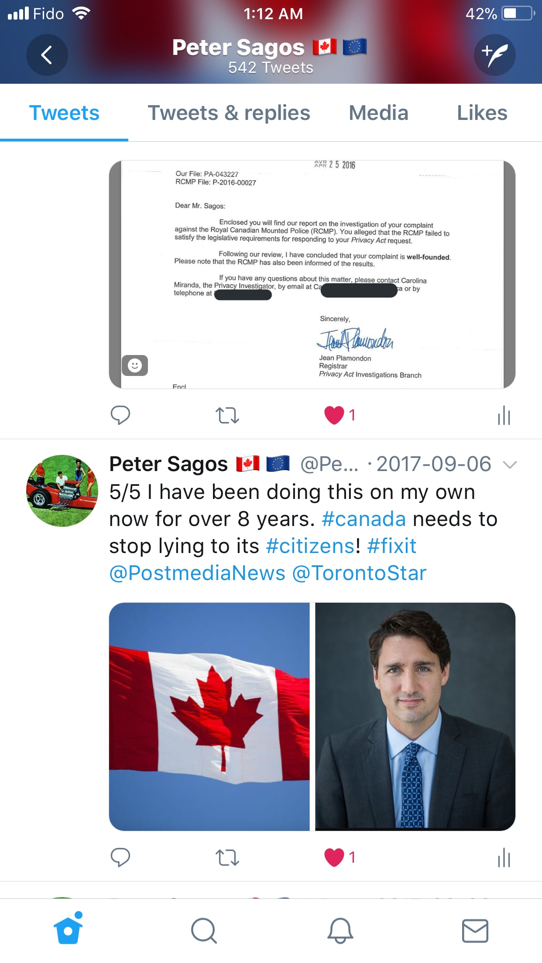View analytics for the letter tweet

coord(504,415)
